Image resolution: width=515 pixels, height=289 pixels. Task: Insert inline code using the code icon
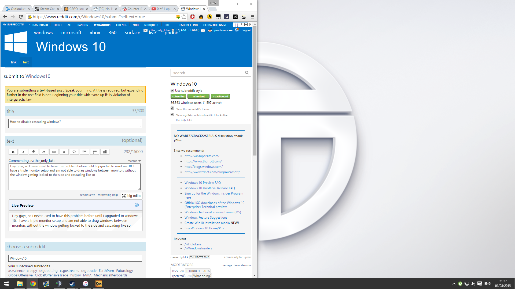tap(74, 152)
